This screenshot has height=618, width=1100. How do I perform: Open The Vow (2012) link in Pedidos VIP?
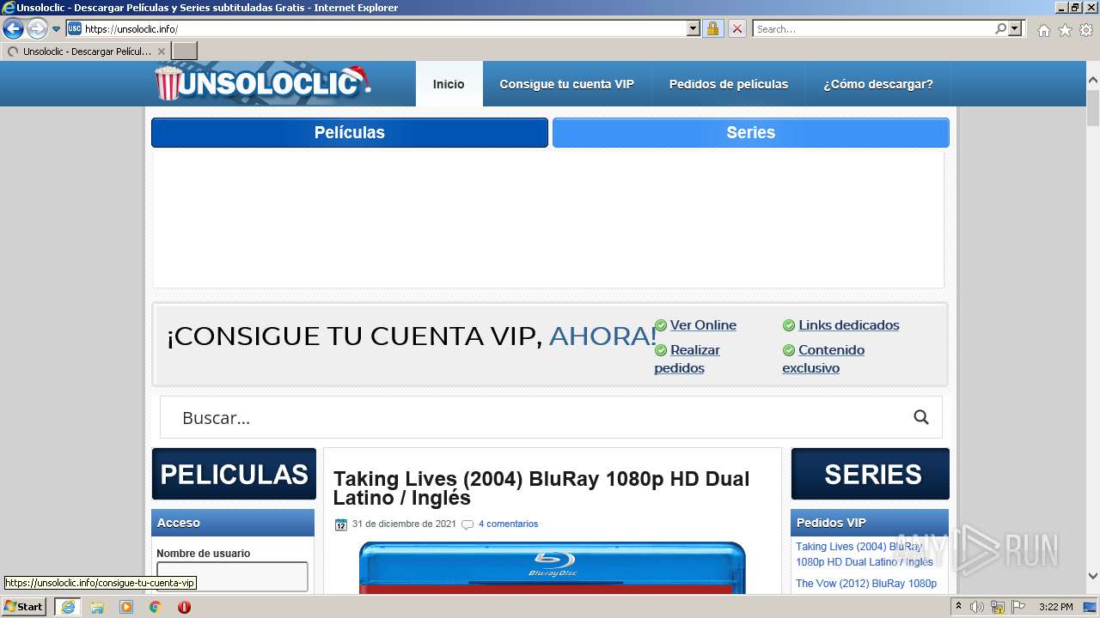[866, 584]
